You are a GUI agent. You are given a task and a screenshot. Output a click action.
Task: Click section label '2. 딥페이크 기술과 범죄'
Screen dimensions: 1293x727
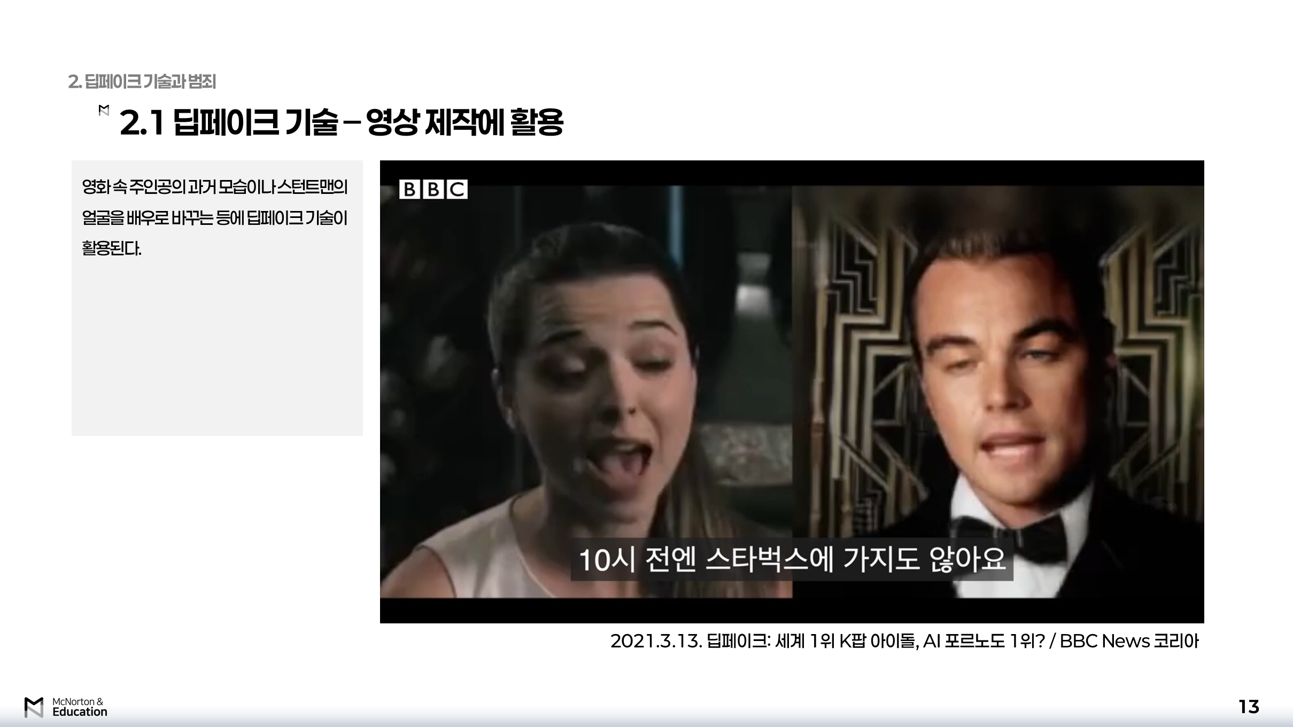pos(142,82)
